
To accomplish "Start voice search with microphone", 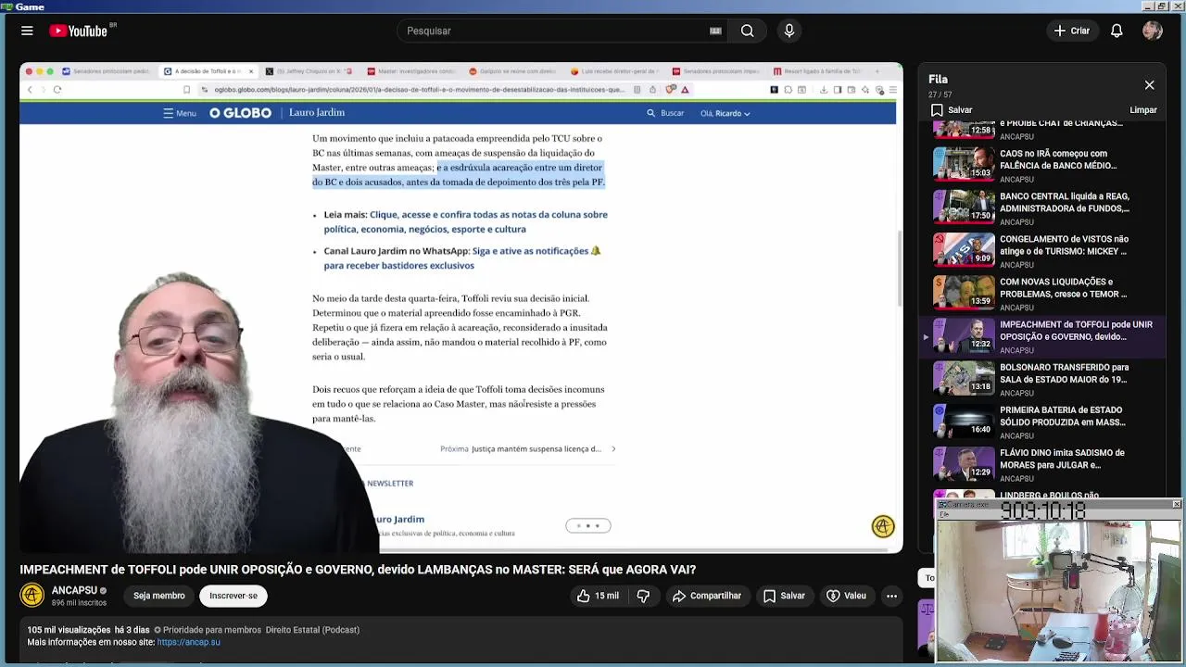I will (789, 31).
